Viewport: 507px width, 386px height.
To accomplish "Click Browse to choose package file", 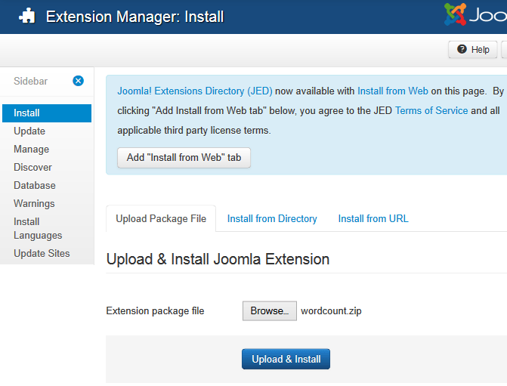I will (269, 311).
